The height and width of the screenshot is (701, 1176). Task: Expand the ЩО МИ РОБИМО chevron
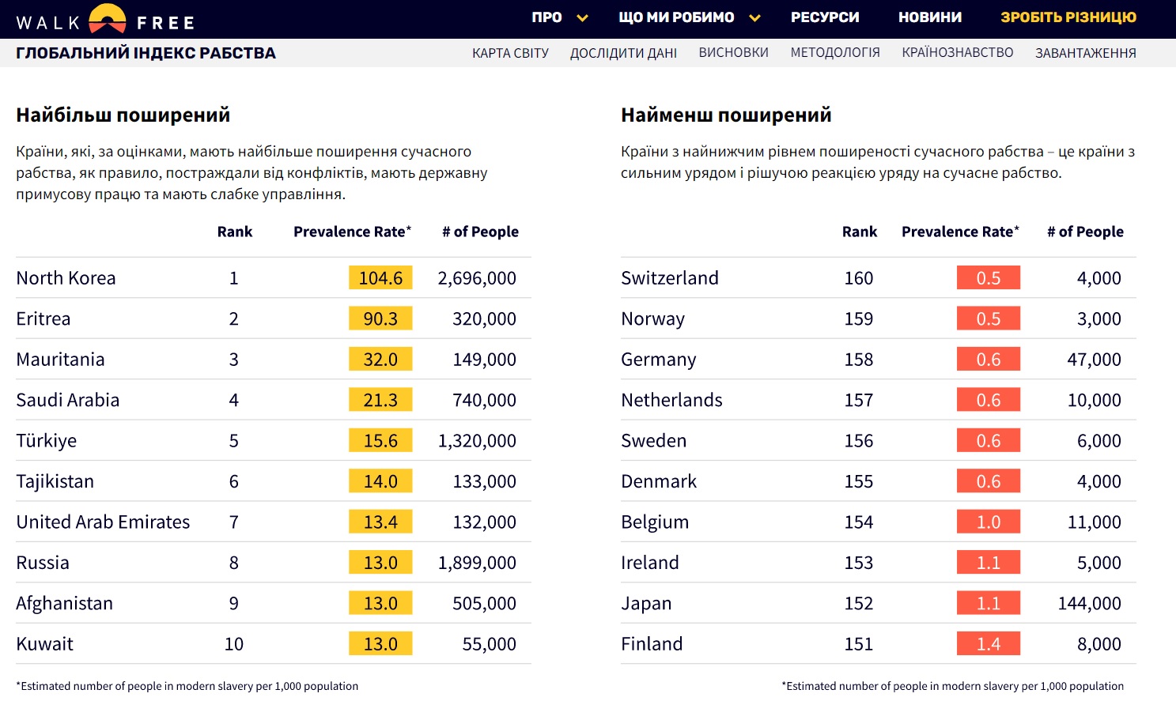tap(754, 18)
